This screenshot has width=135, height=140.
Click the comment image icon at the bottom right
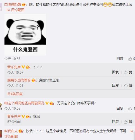pyautogui.click(x=131, y=131)
